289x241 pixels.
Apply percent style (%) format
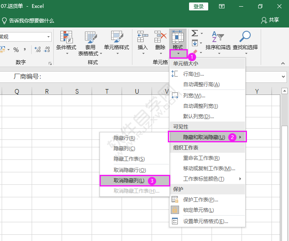click(x=16, y=50)
